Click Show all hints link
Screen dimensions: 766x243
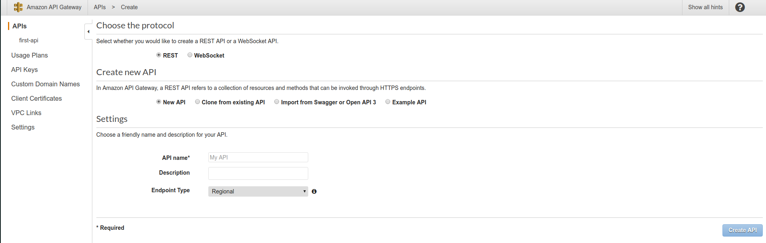705,7
